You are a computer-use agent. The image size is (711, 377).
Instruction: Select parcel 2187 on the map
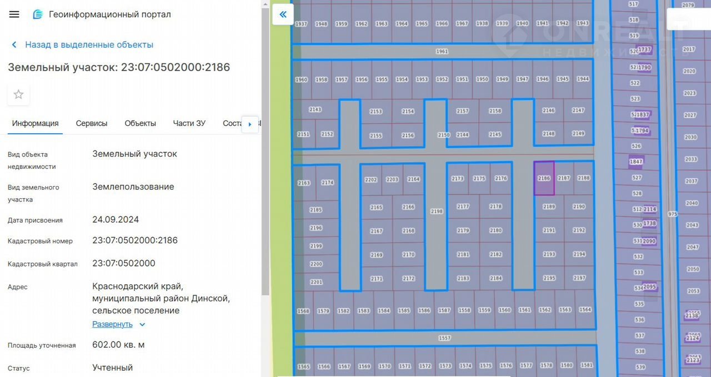point(564,178)
